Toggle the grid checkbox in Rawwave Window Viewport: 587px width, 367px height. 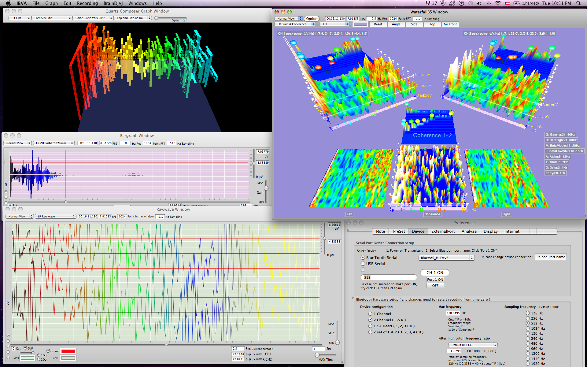pyautogui.click(x=25, y=348)
